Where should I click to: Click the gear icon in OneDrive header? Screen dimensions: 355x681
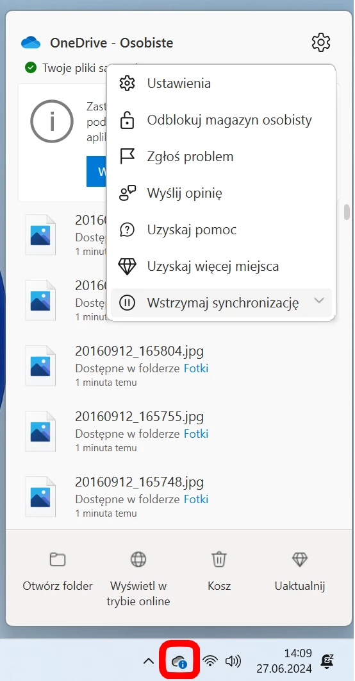pyautogui.click(x=321, y=42)
